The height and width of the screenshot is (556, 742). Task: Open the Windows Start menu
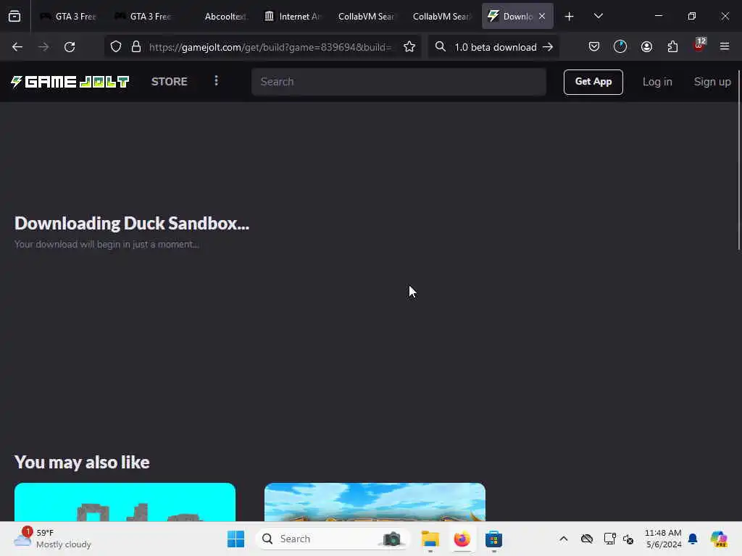tap(235, 539)
